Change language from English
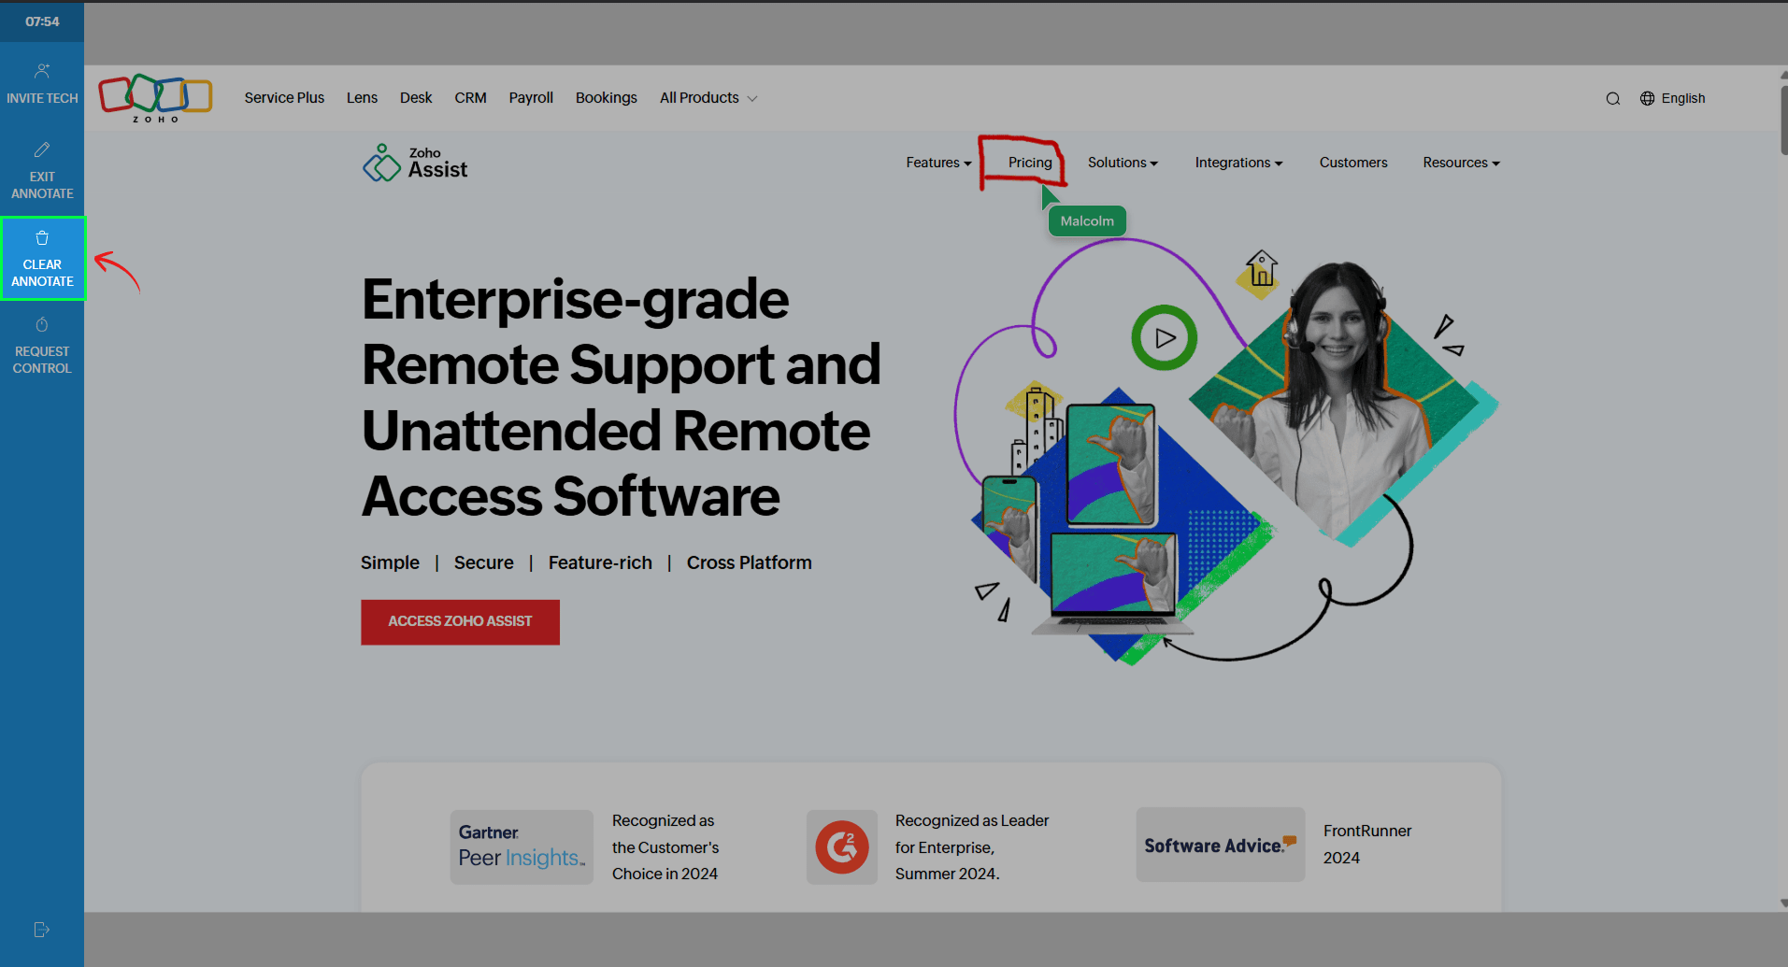The width and height of the screenshot is (1788, 967). coord(1672,99)
